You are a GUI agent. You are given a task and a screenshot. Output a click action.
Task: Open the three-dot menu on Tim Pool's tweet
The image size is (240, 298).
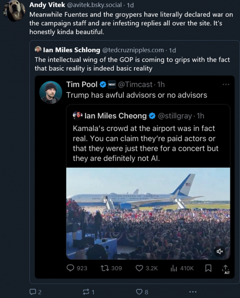[x=226, y=84]
